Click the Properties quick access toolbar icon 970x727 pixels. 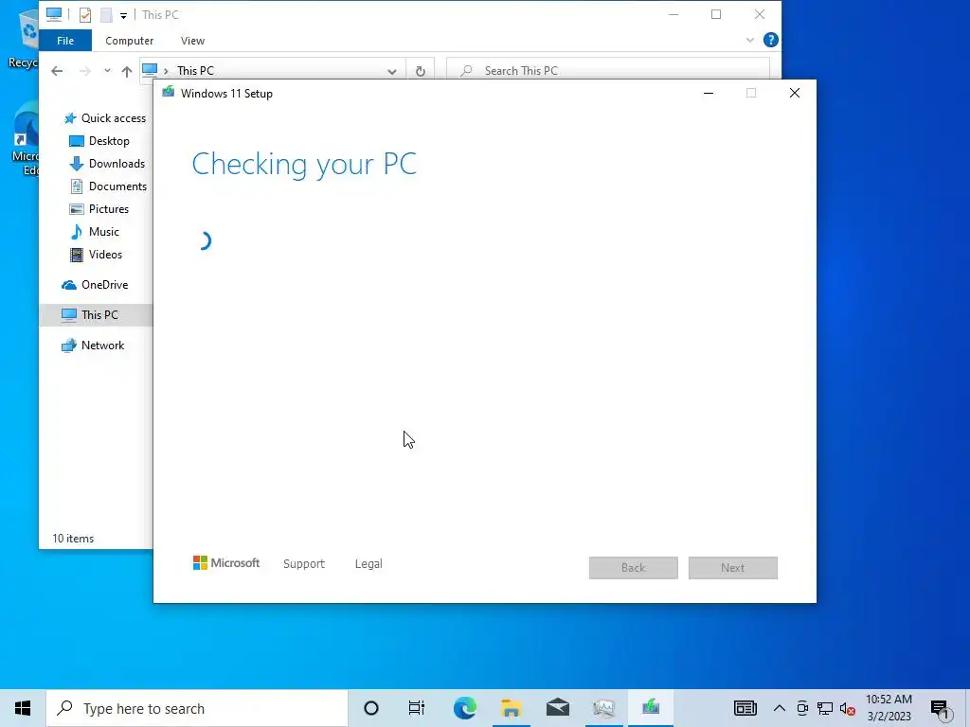click(x=85, y=15)
